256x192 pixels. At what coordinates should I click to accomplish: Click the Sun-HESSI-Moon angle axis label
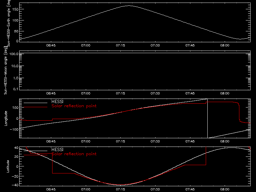pyautogui.click(x=5, y=70)
